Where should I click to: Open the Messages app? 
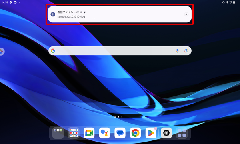120,133
